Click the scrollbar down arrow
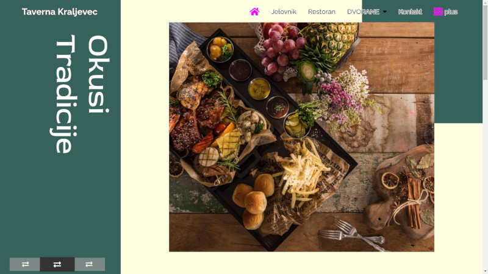Image resolution: width=488 pixels, height=274 pixels. pyautogui.click(x=485, y=272)
